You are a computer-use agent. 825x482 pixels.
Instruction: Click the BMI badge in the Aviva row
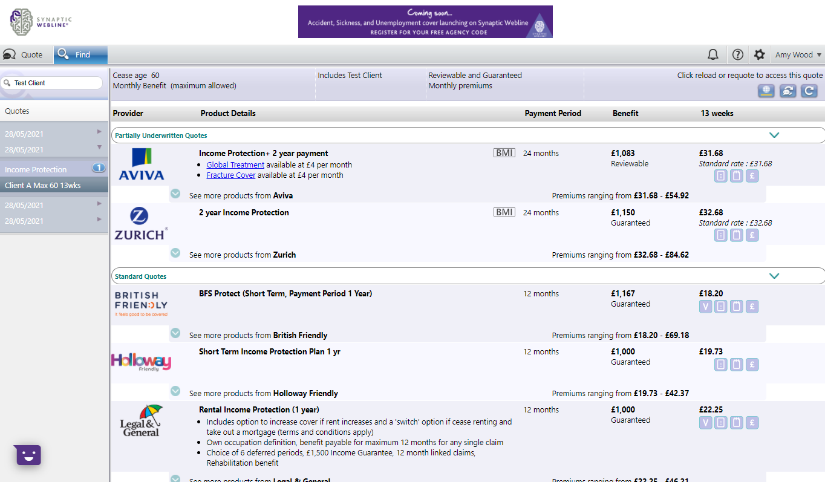[x=504, y=153]
